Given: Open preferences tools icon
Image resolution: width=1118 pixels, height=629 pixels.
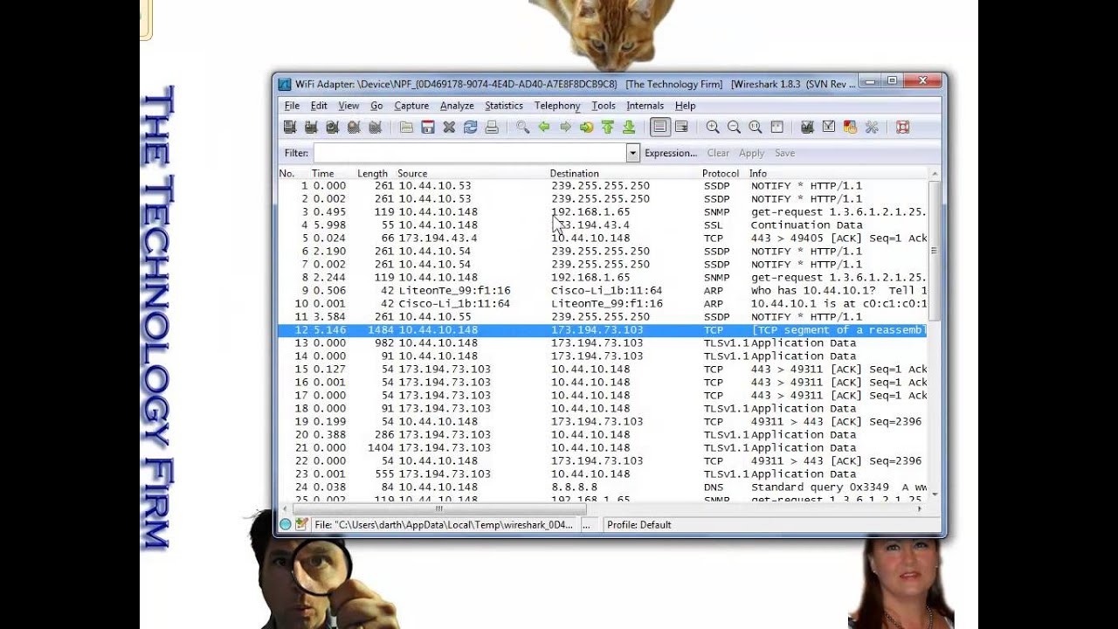Looking at the screenshot, I should click(872, 128).
